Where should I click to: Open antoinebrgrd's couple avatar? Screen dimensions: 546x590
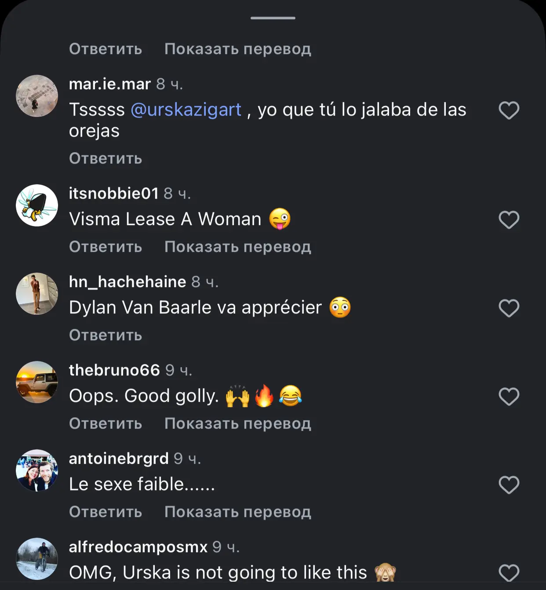[x=37, y=470]
